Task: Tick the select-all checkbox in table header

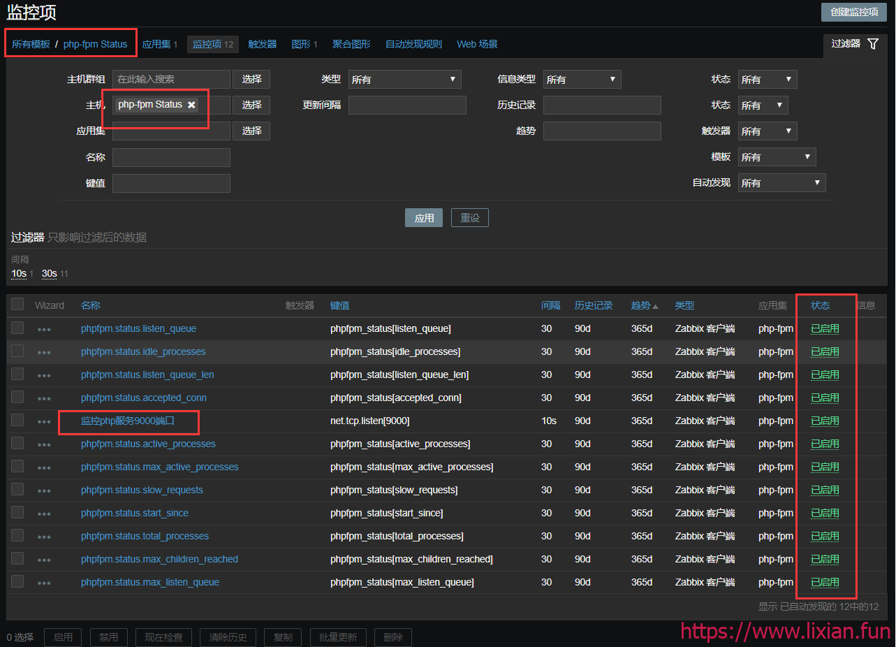Action: click(x=17, y=304)
